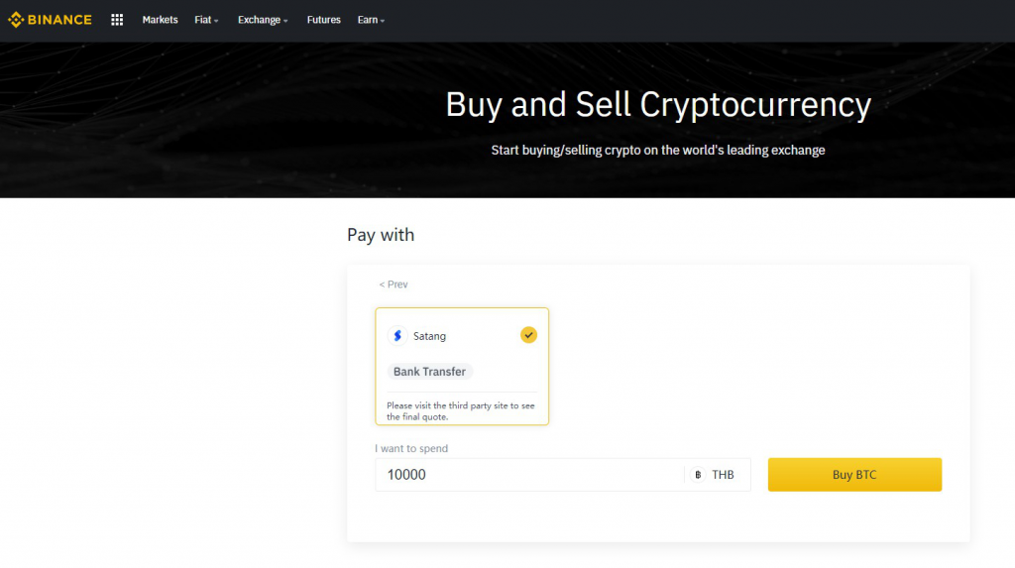
Task: Click the Baht currency symbol icon
Action: (x=698, y=475)
